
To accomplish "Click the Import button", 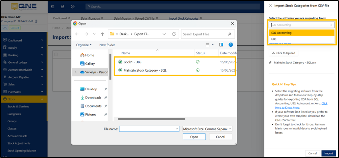I will (x=328, y=153).
